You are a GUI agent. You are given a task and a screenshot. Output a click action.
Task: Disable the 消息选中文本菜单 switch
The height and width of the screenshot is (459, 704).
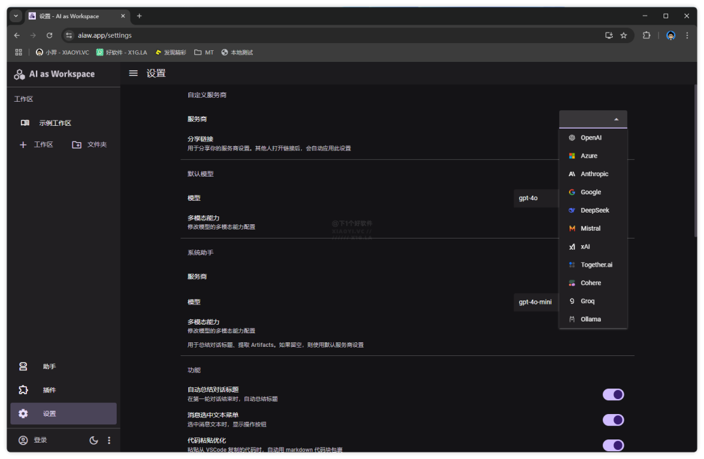pyautogui.click(x=613, y=420)
